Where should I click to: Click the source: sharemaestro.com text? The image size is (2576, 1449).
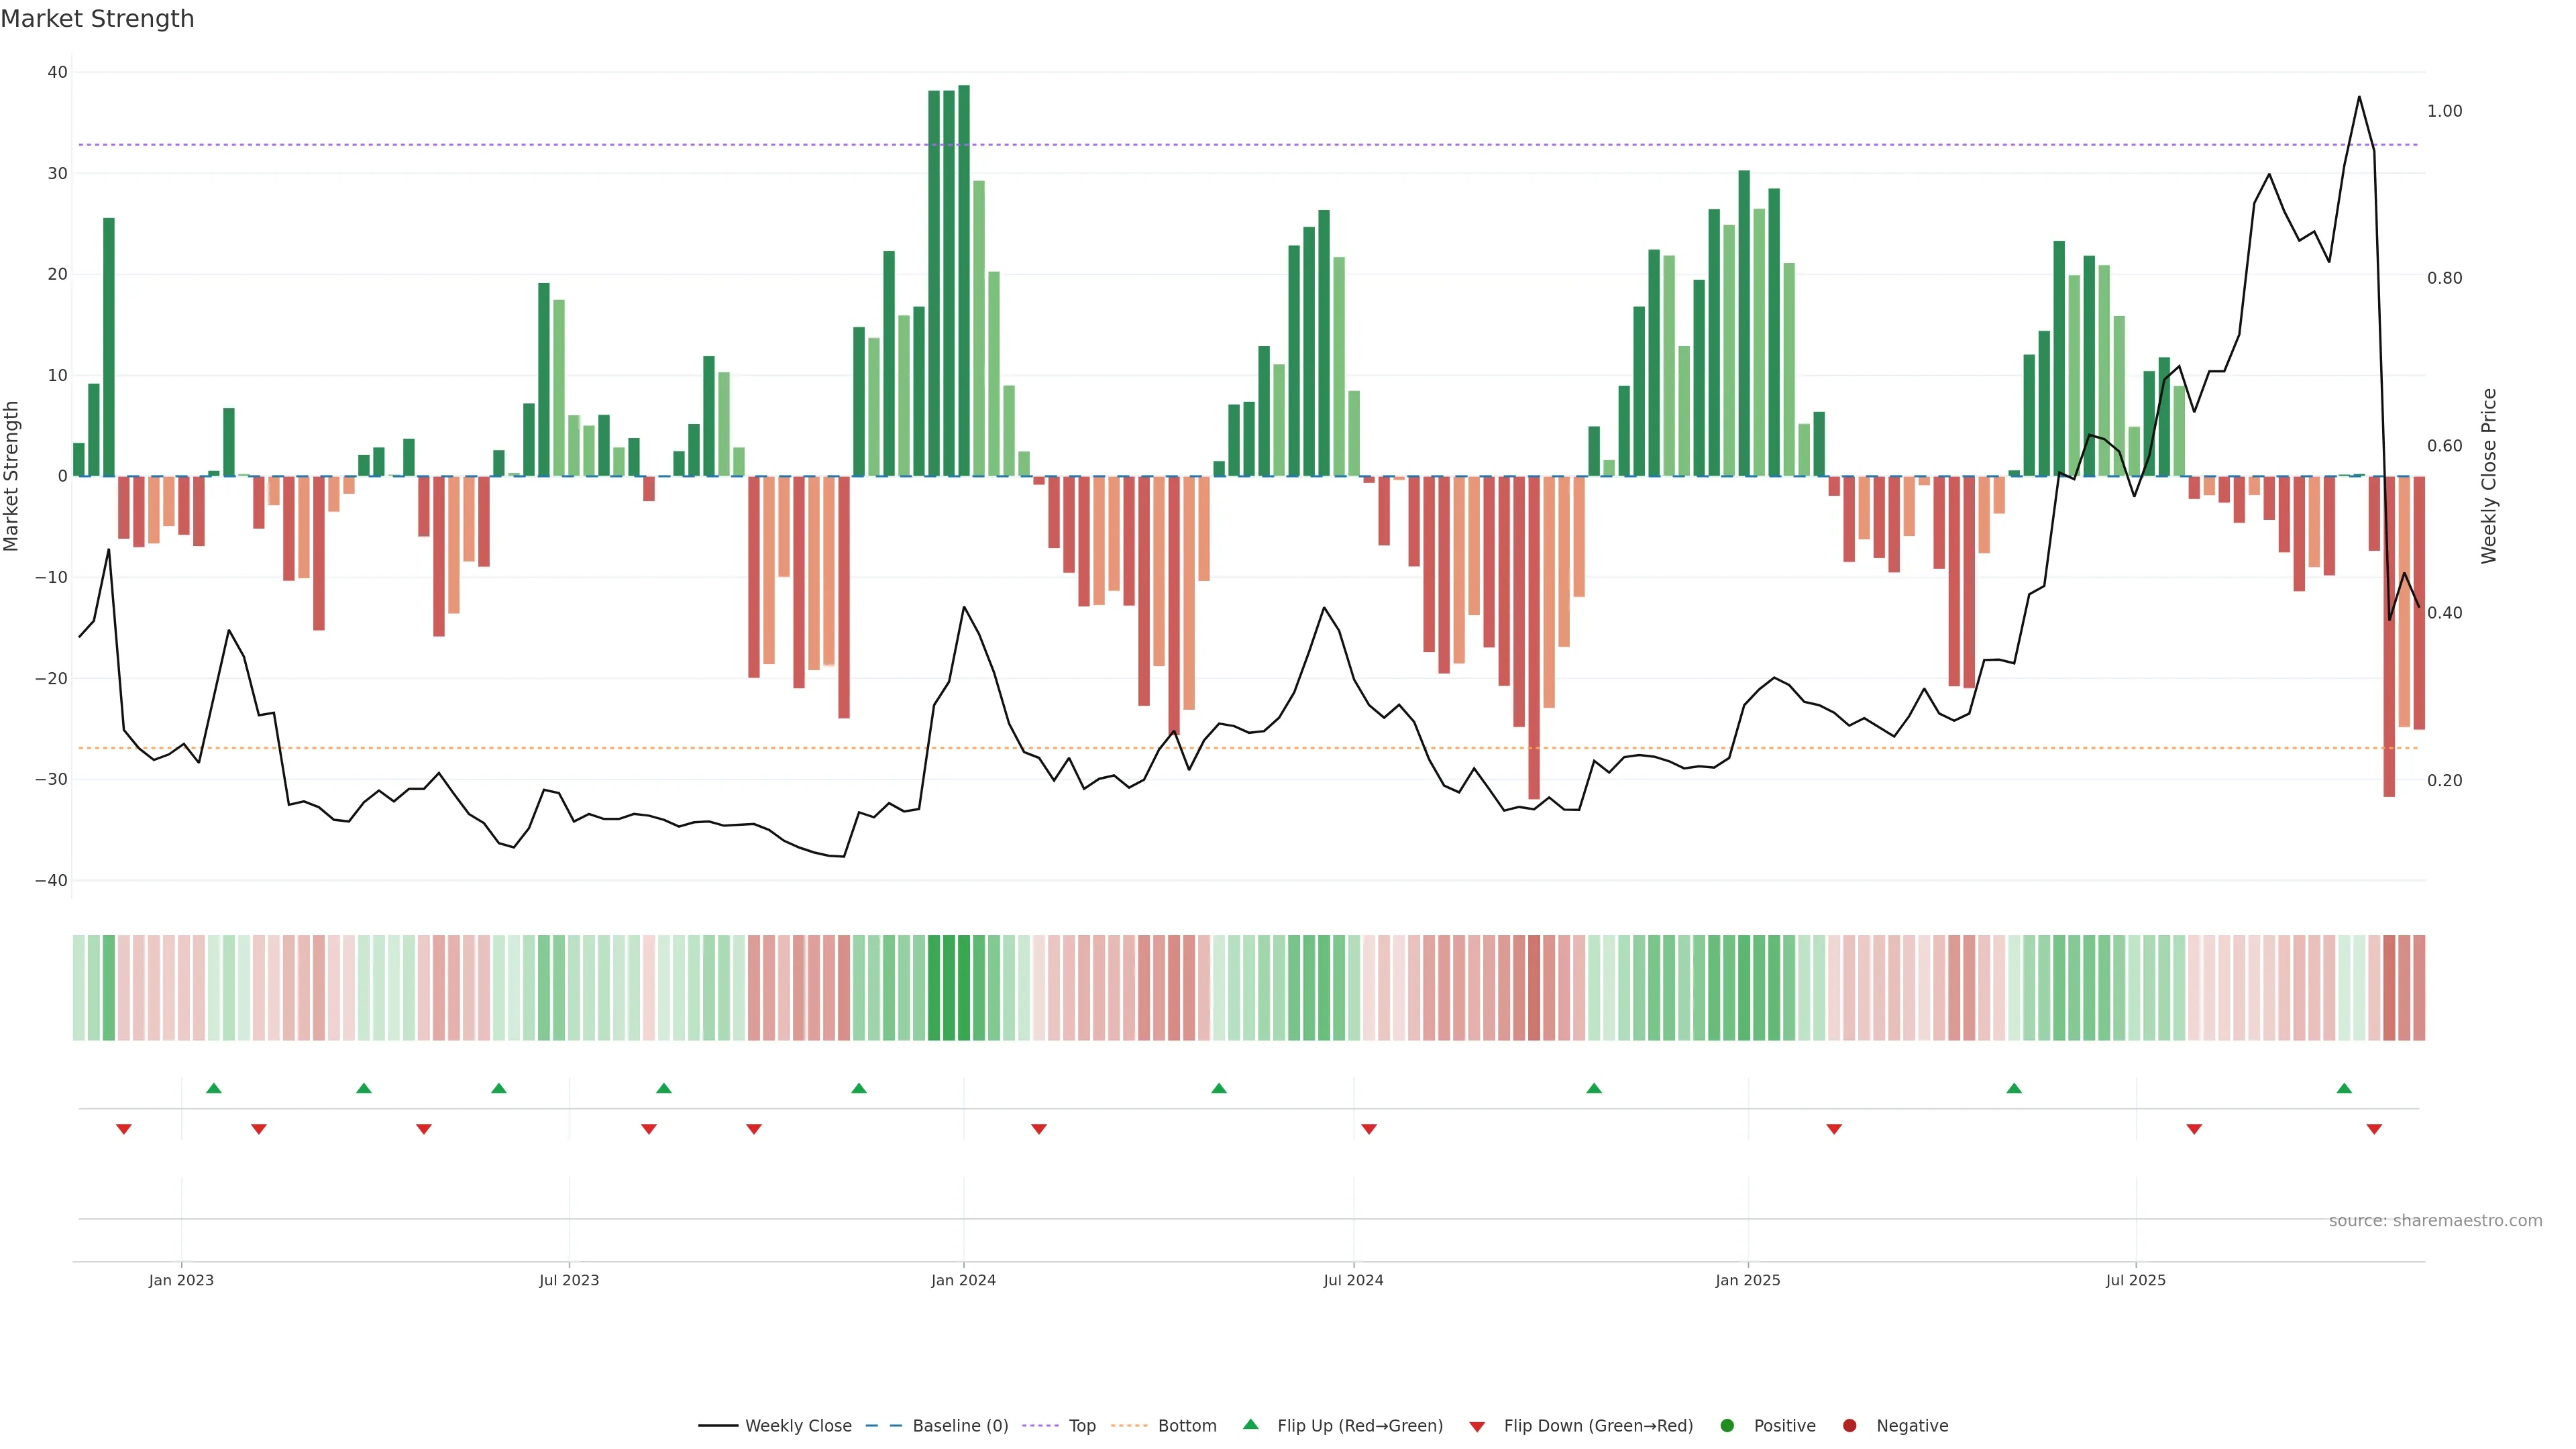(x=2435, y=1221)
